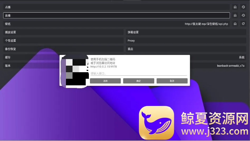Open history icon in 直播 row
250x141 pixels.
tap(243, 15)
